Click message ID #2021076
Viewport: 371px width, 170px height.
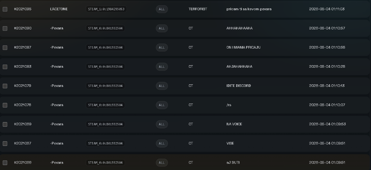(23, 105)
